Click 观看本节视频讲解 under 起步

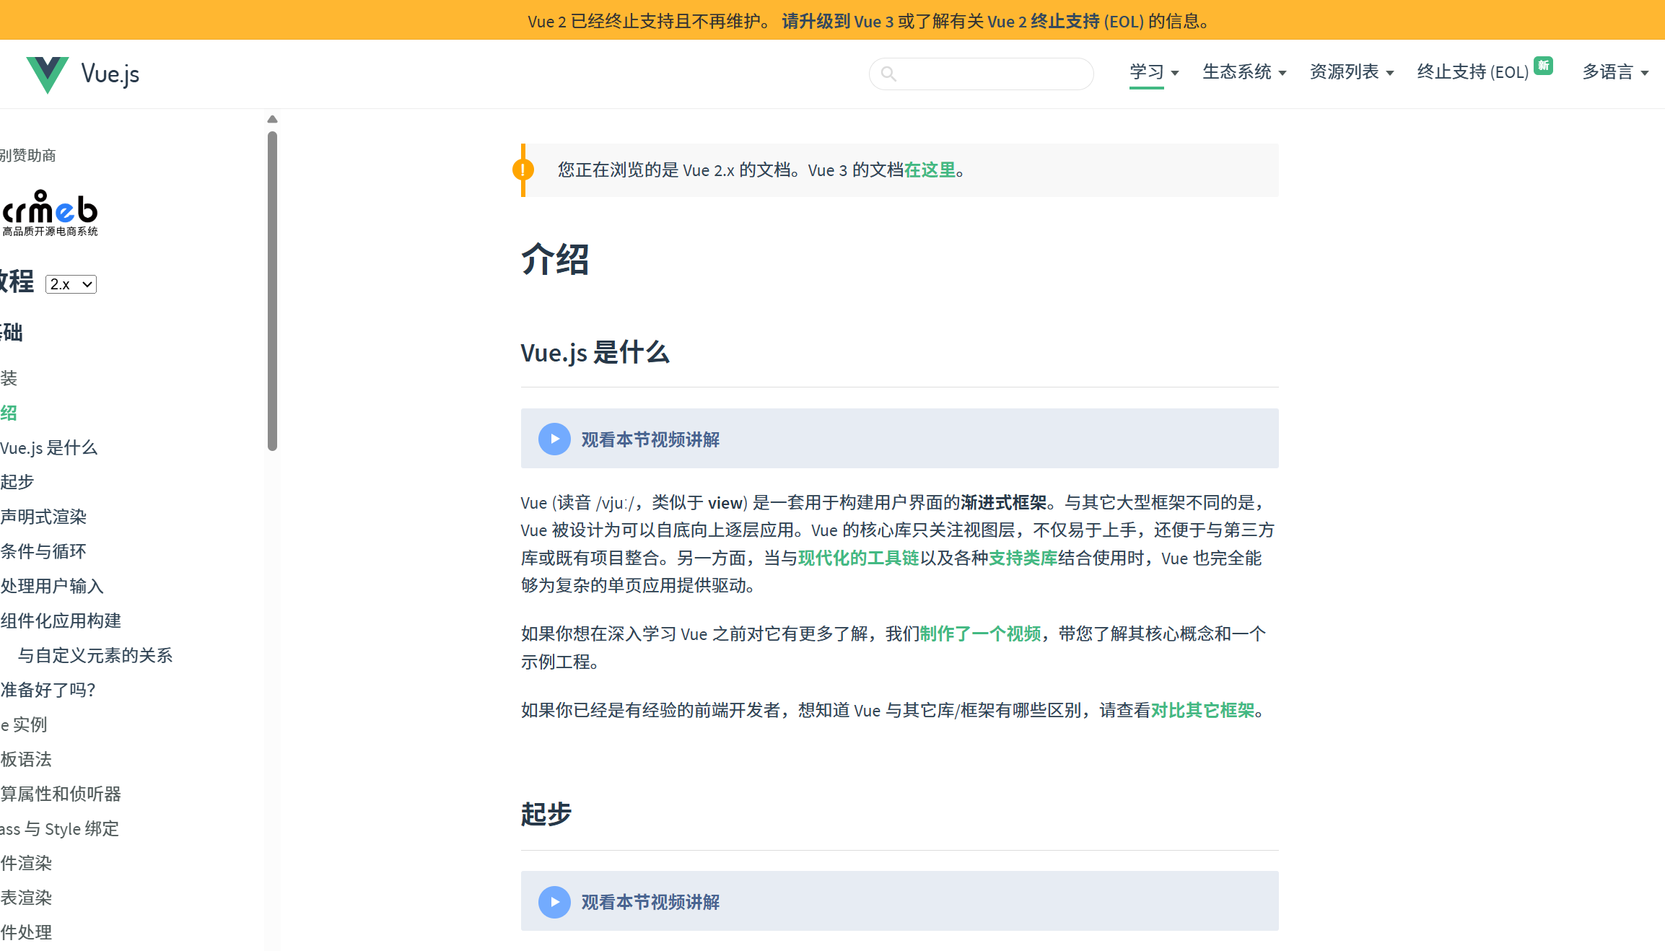[x=650, y=902]
